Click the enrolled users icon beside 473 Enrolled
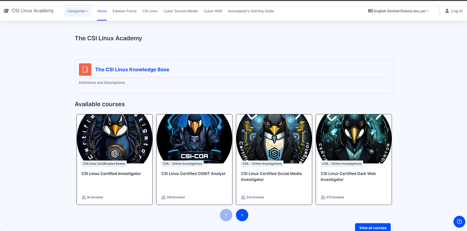This screenshot has width=467, height=231. (323, 197)
